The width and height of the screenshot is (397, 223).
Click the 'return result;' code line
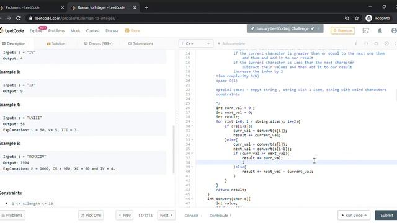click(231, 190)
